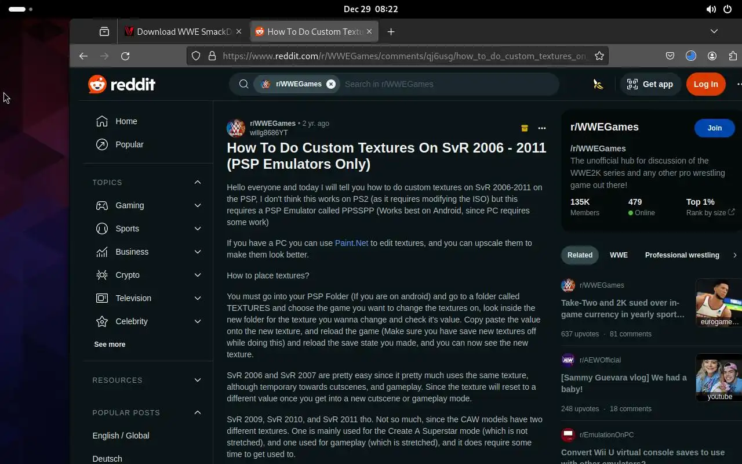Open the system power menu icon

[728, 9]
